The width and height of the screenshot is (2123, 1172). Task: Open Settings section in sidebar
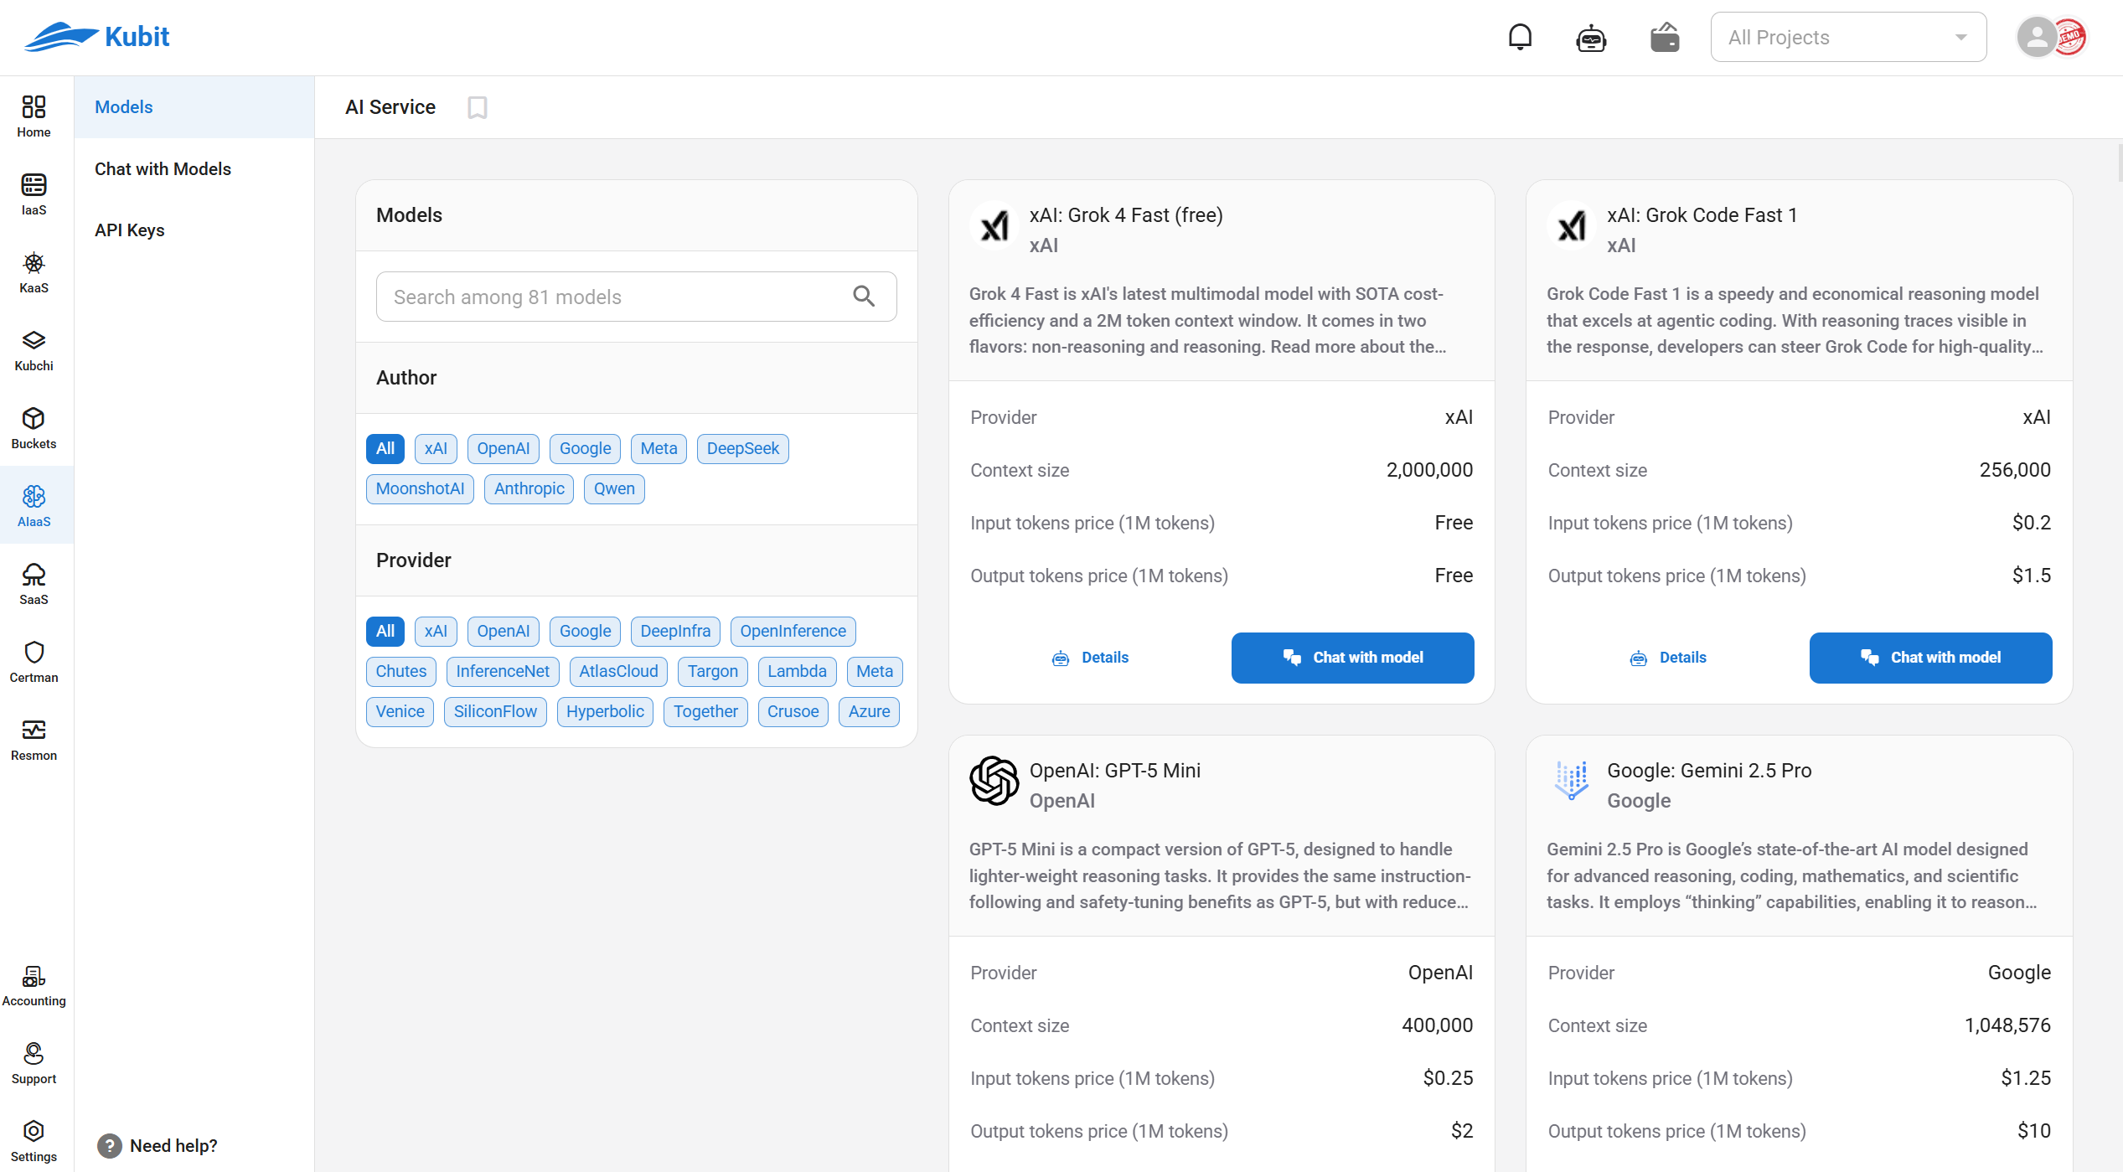pyautogui.click(x=34, y=1141)
